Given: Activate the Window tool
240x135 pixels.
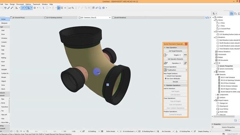Looking at the screenshot, I should [x=4, y=38].
